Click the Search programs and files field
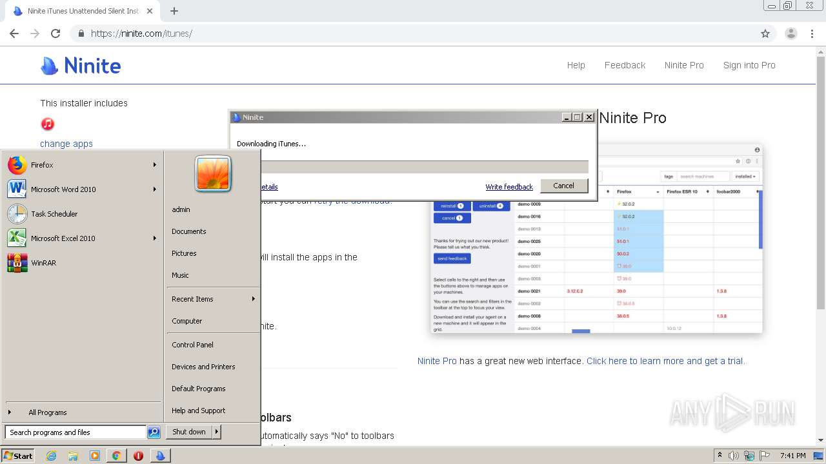 76,432
